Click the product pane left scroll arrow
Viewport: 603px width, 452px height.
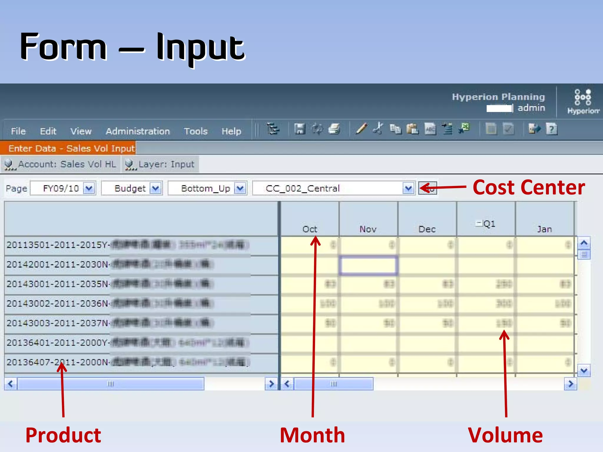pyautogui.click(x=11, y=384)
